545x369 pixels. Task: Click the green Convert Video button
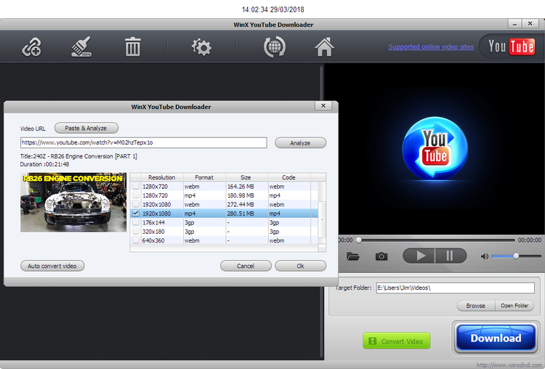pyautogui.click(x=396, y=341)
